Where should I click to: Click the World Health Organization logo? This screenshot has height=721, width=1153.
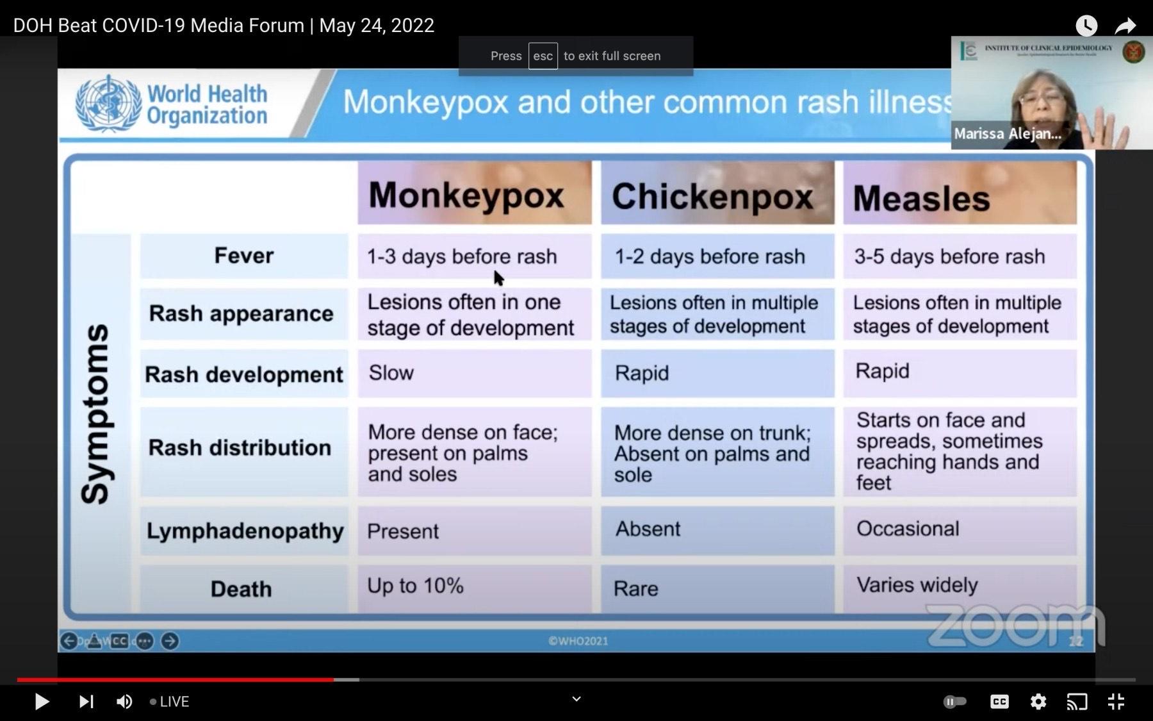click(172, 104)
